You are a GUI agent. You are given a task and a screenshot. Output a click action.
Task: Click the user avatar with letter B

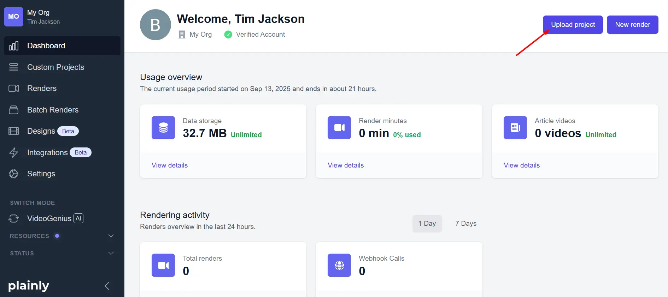coord(156,25)
